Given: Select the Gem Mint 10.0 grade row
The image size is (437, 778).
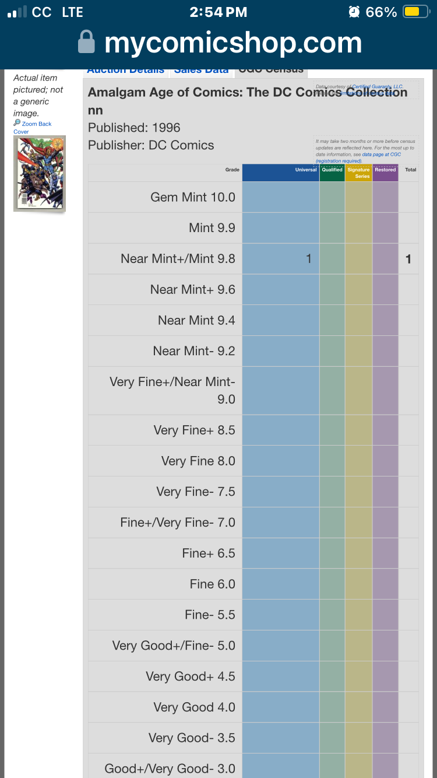Looking at the screenshot, I should (253, 197).
